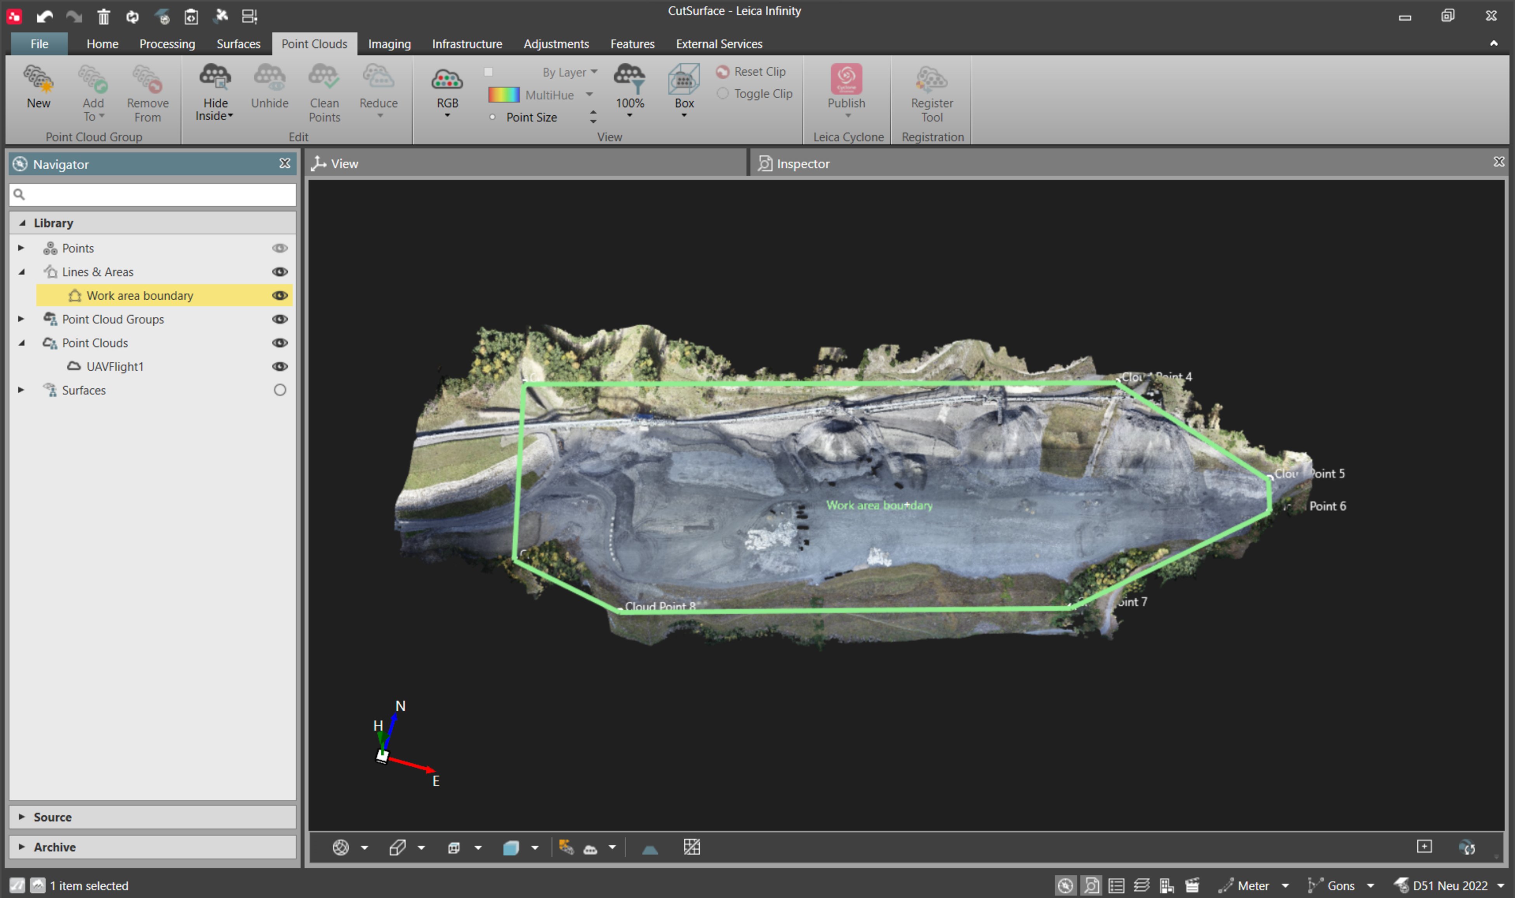Select the UAVFlight1 tree item
Viewport: 1515px width, 898px height.
click(115, 366)
